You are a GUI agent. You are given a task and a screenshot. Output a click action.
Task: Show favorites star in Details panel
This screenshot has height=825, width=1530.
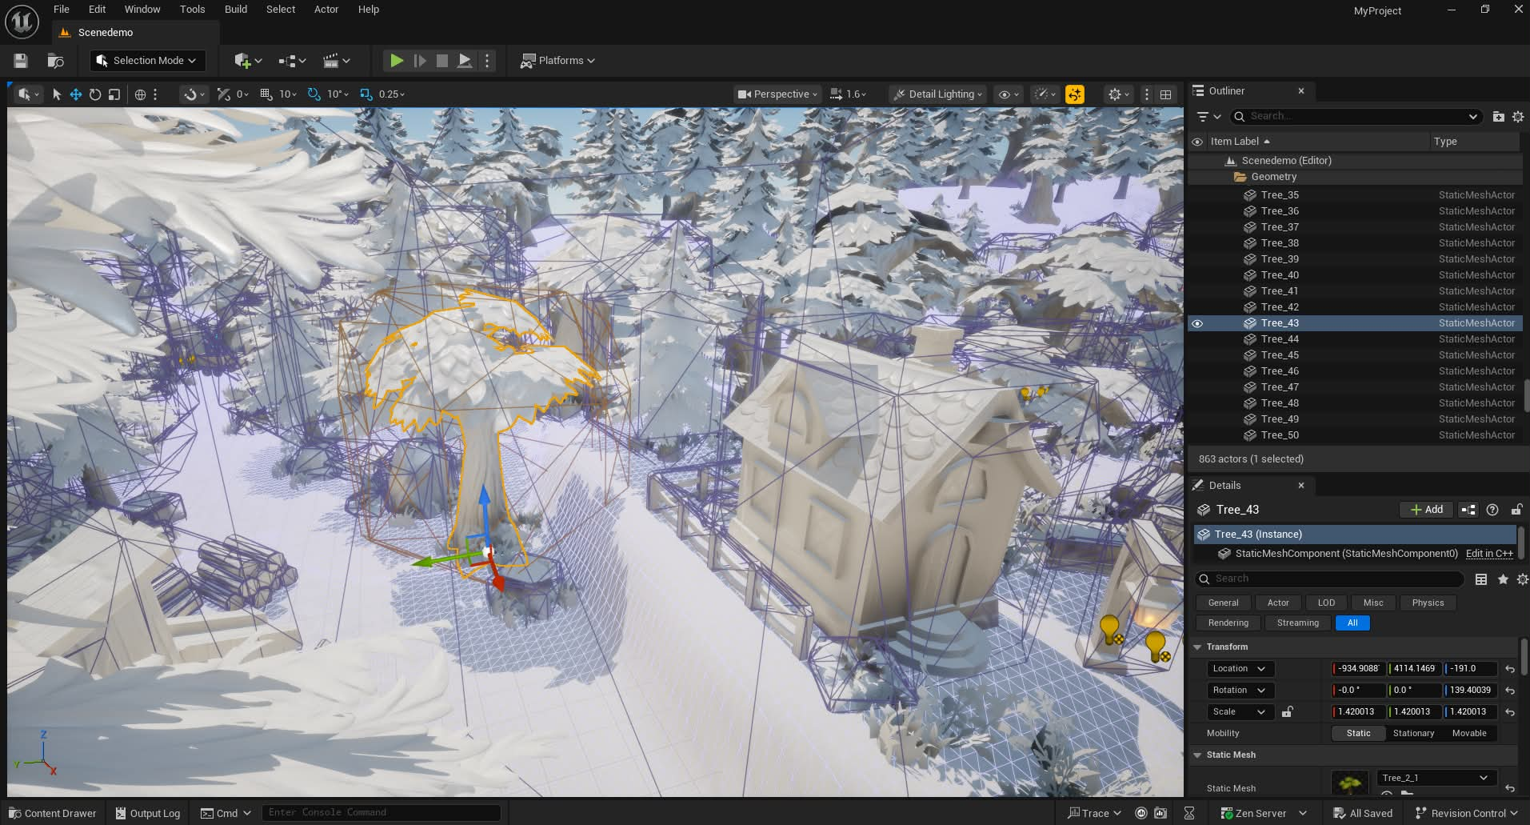click(x=1503, y=579)
